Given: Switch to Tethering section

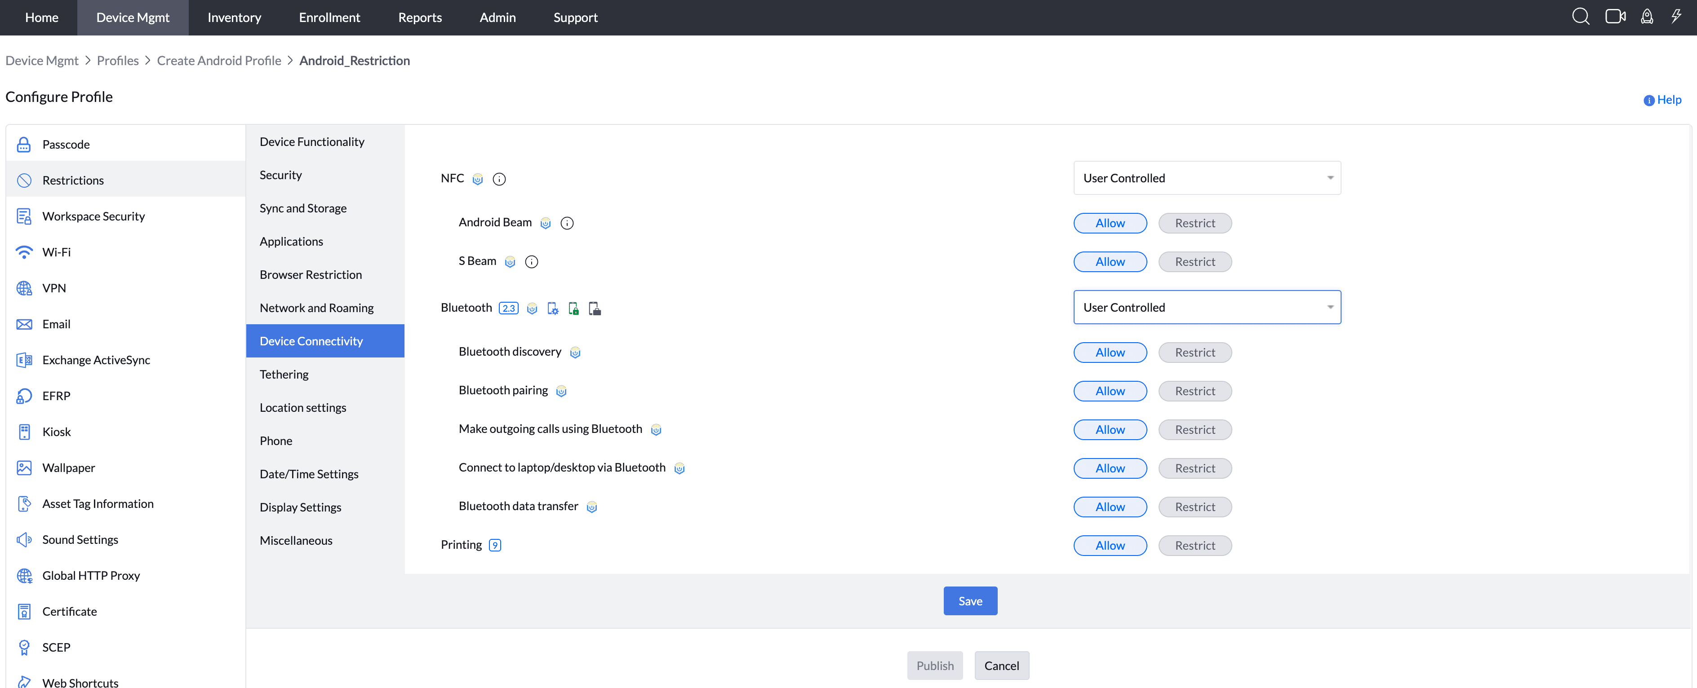Looking at the screenshot, I should [284, 374].
